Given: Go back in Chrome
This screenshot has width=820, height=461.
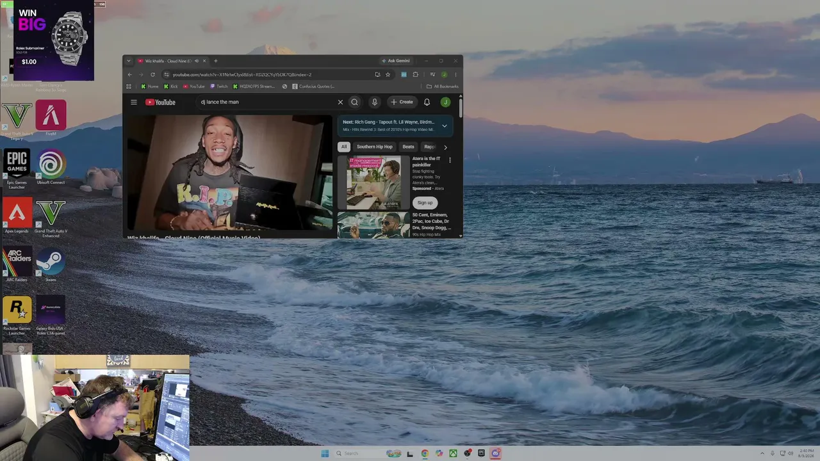Looking at the screenshot, I should pos(130,74).
